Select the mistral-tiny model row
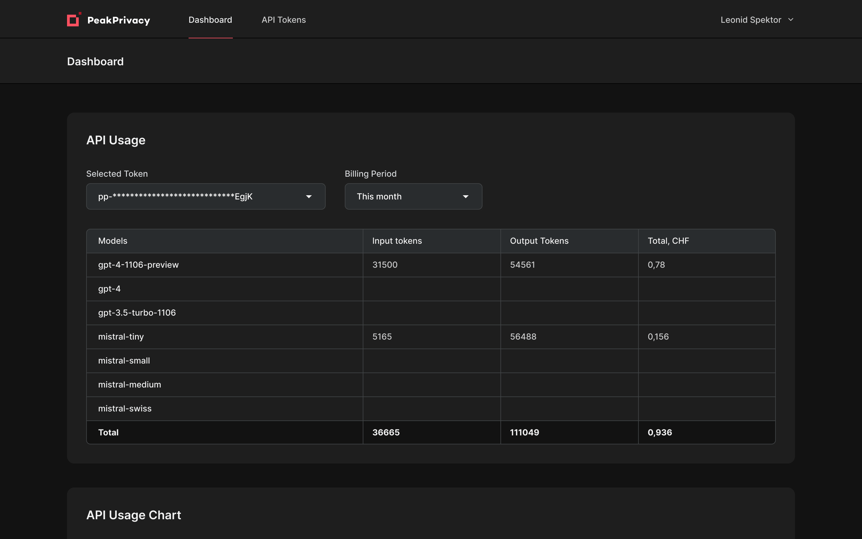The height and width of the screenshot is (539, 862). 431,337
